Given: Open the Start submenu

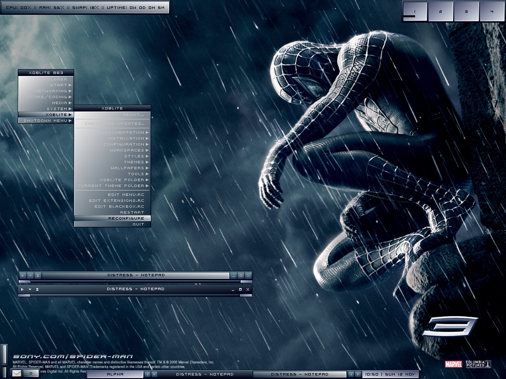Looking at the screenshot, I should pyautogui.click(x=46, y=85).
